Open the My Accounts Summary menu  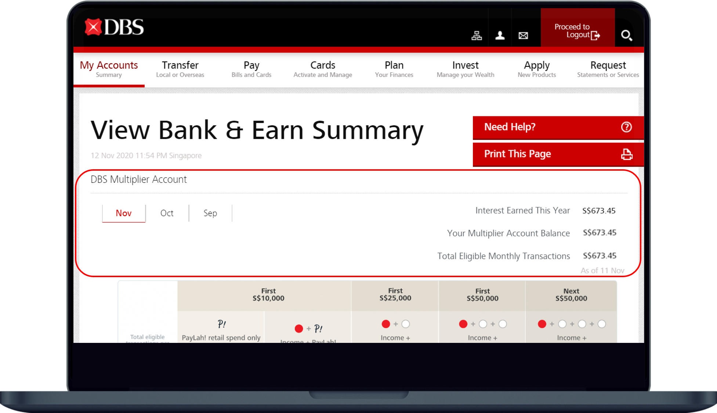pos(109,69)
